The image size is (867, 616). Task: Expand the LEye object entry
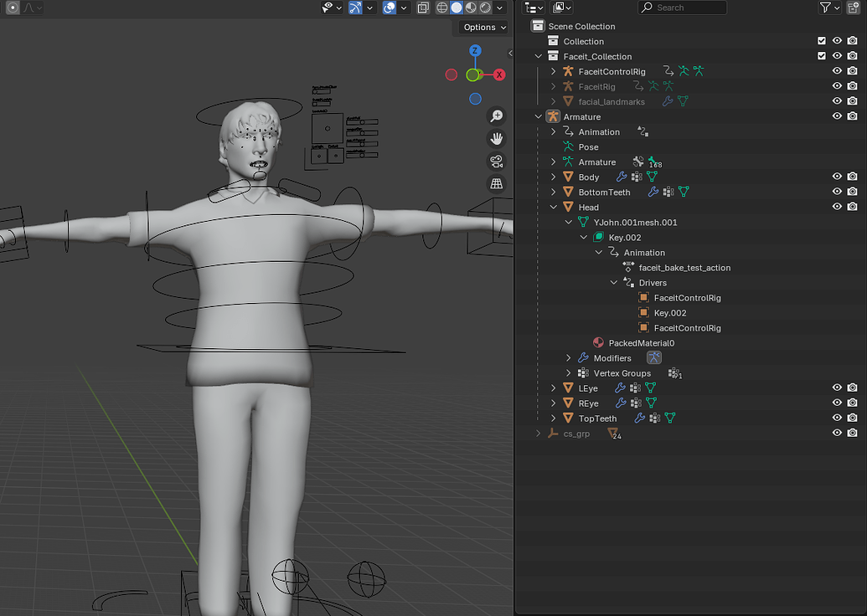[552, 388]
